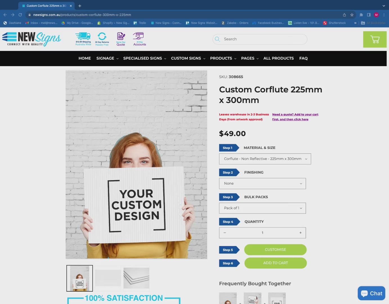Image resolution: width=389 pixels, height=304 pixels.
Task: Select the corflute layers thumbnail
Action: pyautogui.click(x=137, y=278)
